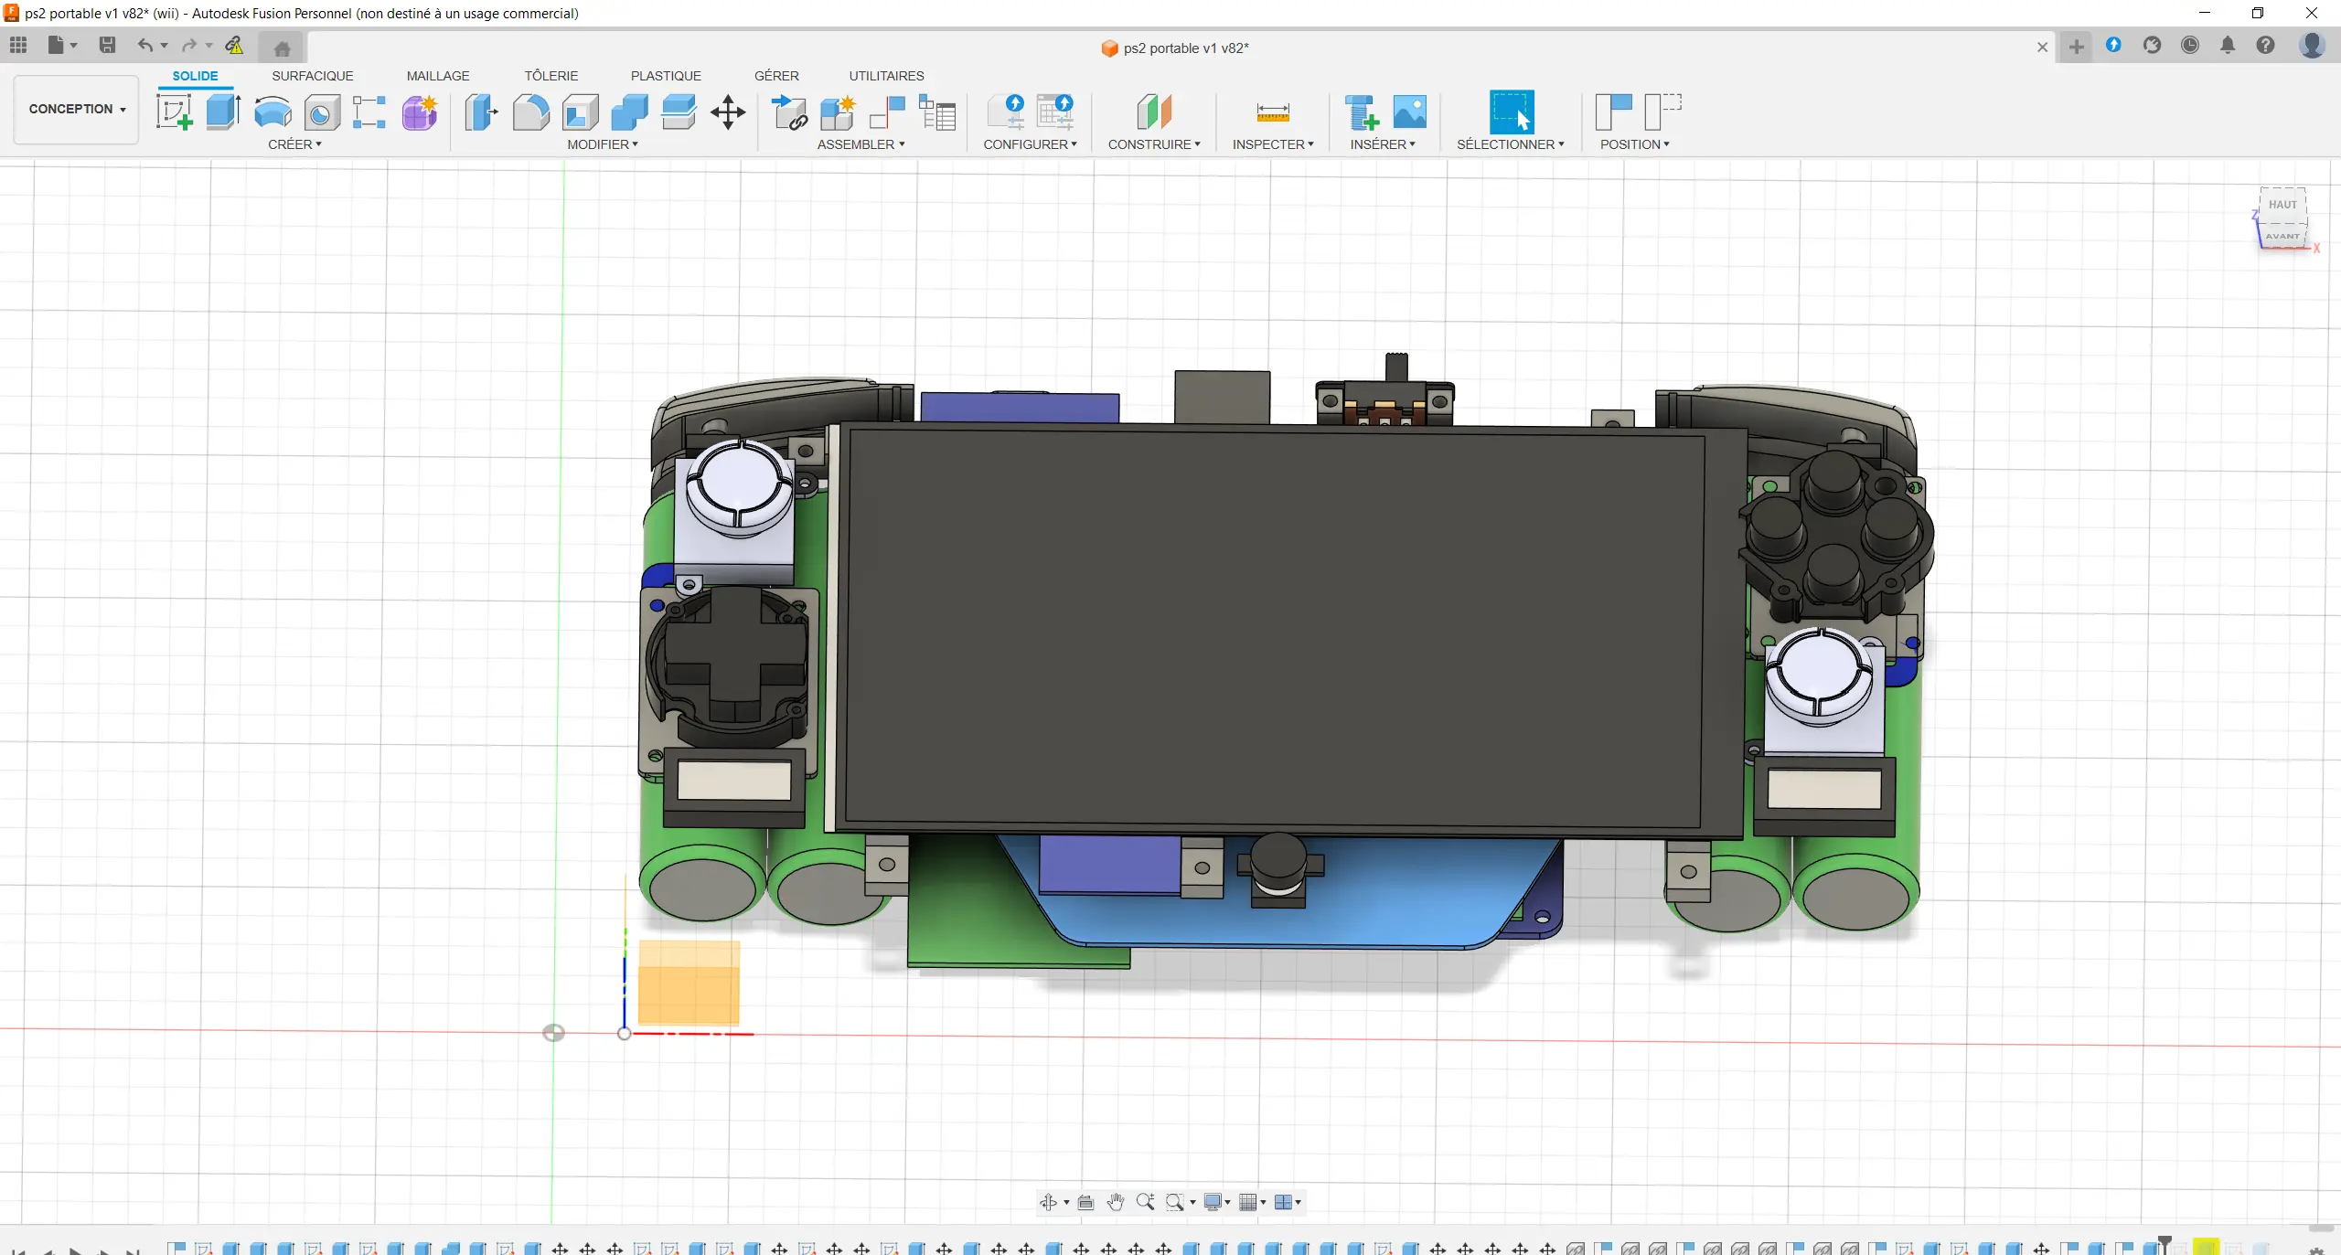Select the New Component tool
The width and height of the screenshot is (2341, 1255).
(x=838, y=112)
